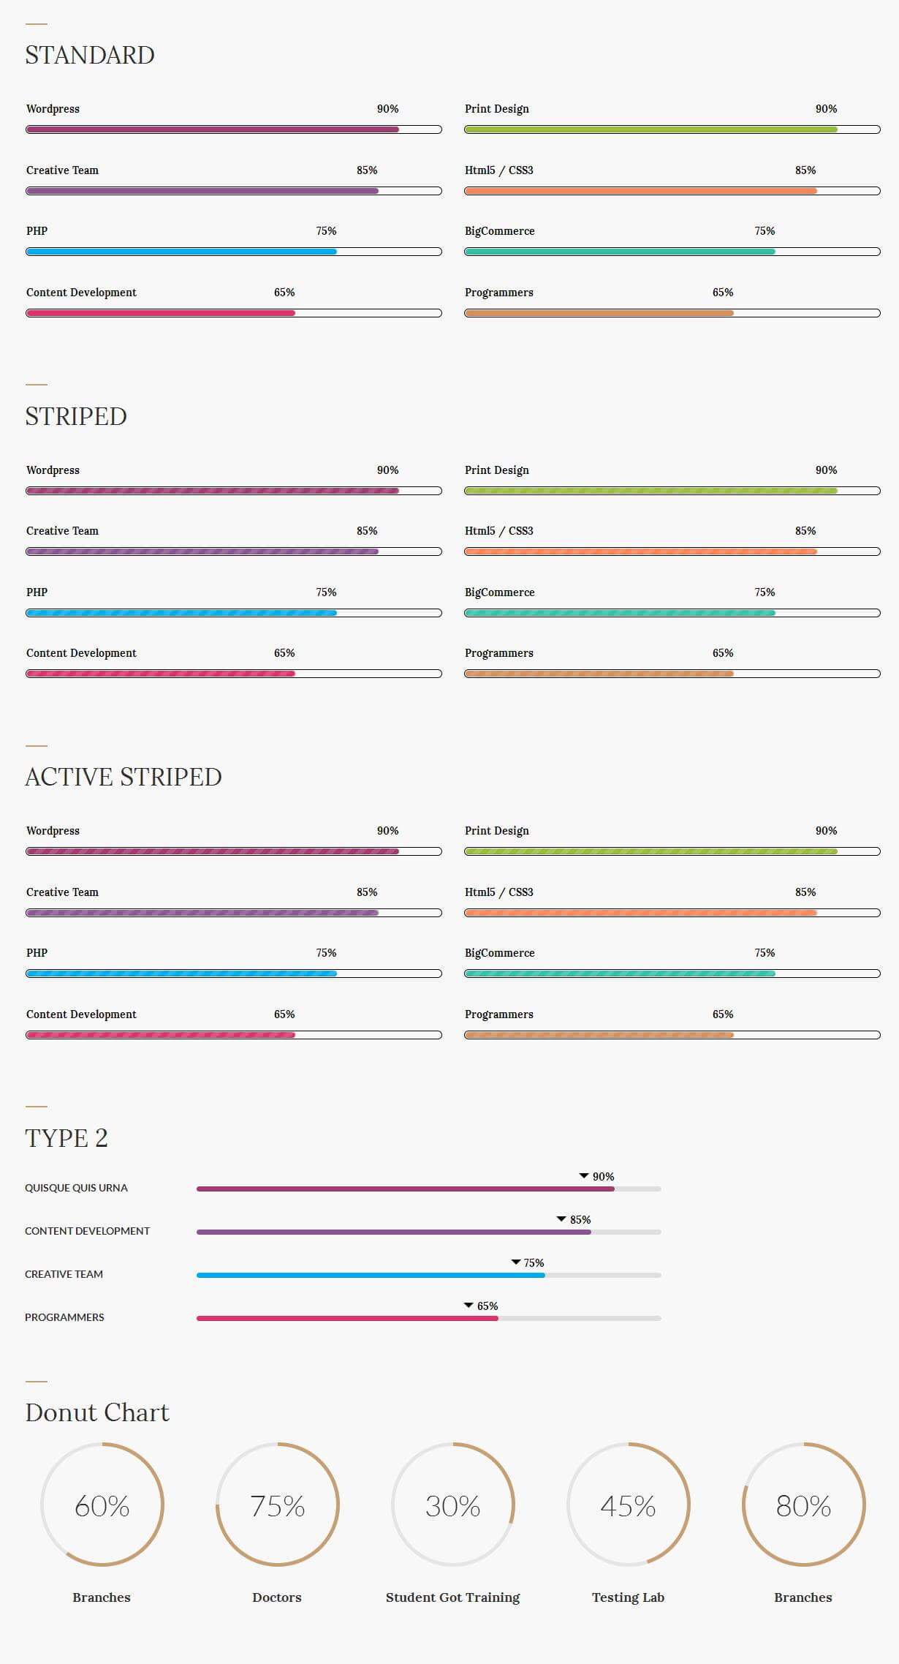Click the BigCommerce bar in the Striped section
This screenshot has width=899, height=1664.
(x=672, y=613)
